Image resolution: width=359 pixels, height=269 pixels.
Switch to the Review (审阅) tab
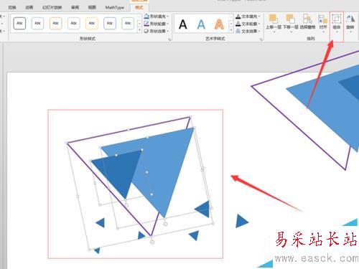75,7
